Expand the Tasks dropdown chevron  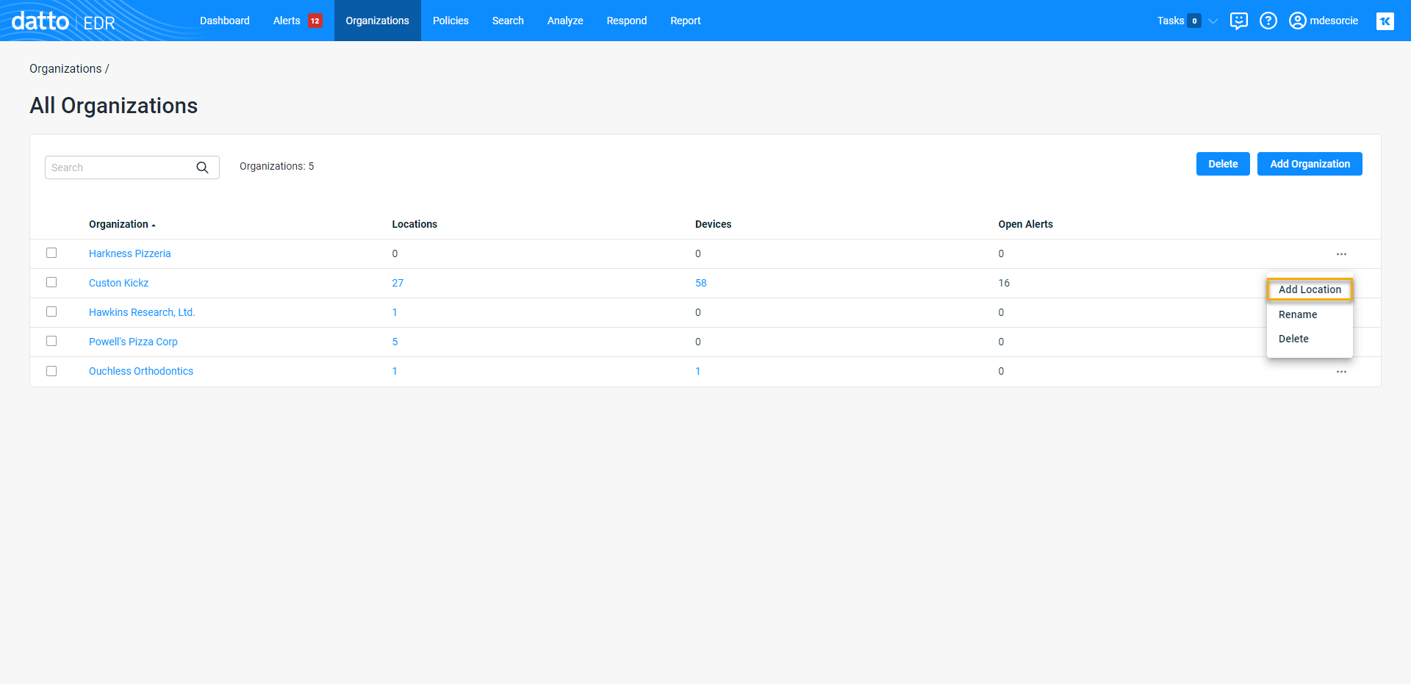1213,21
